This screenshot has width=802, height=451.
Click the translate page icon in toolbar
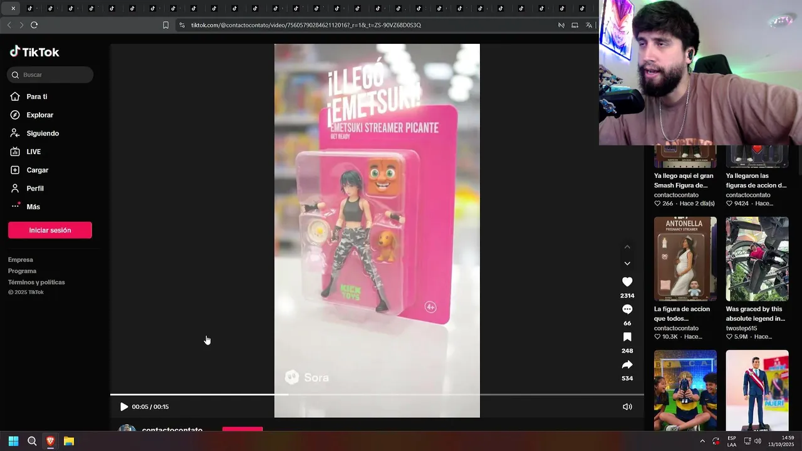pos(589,25)
